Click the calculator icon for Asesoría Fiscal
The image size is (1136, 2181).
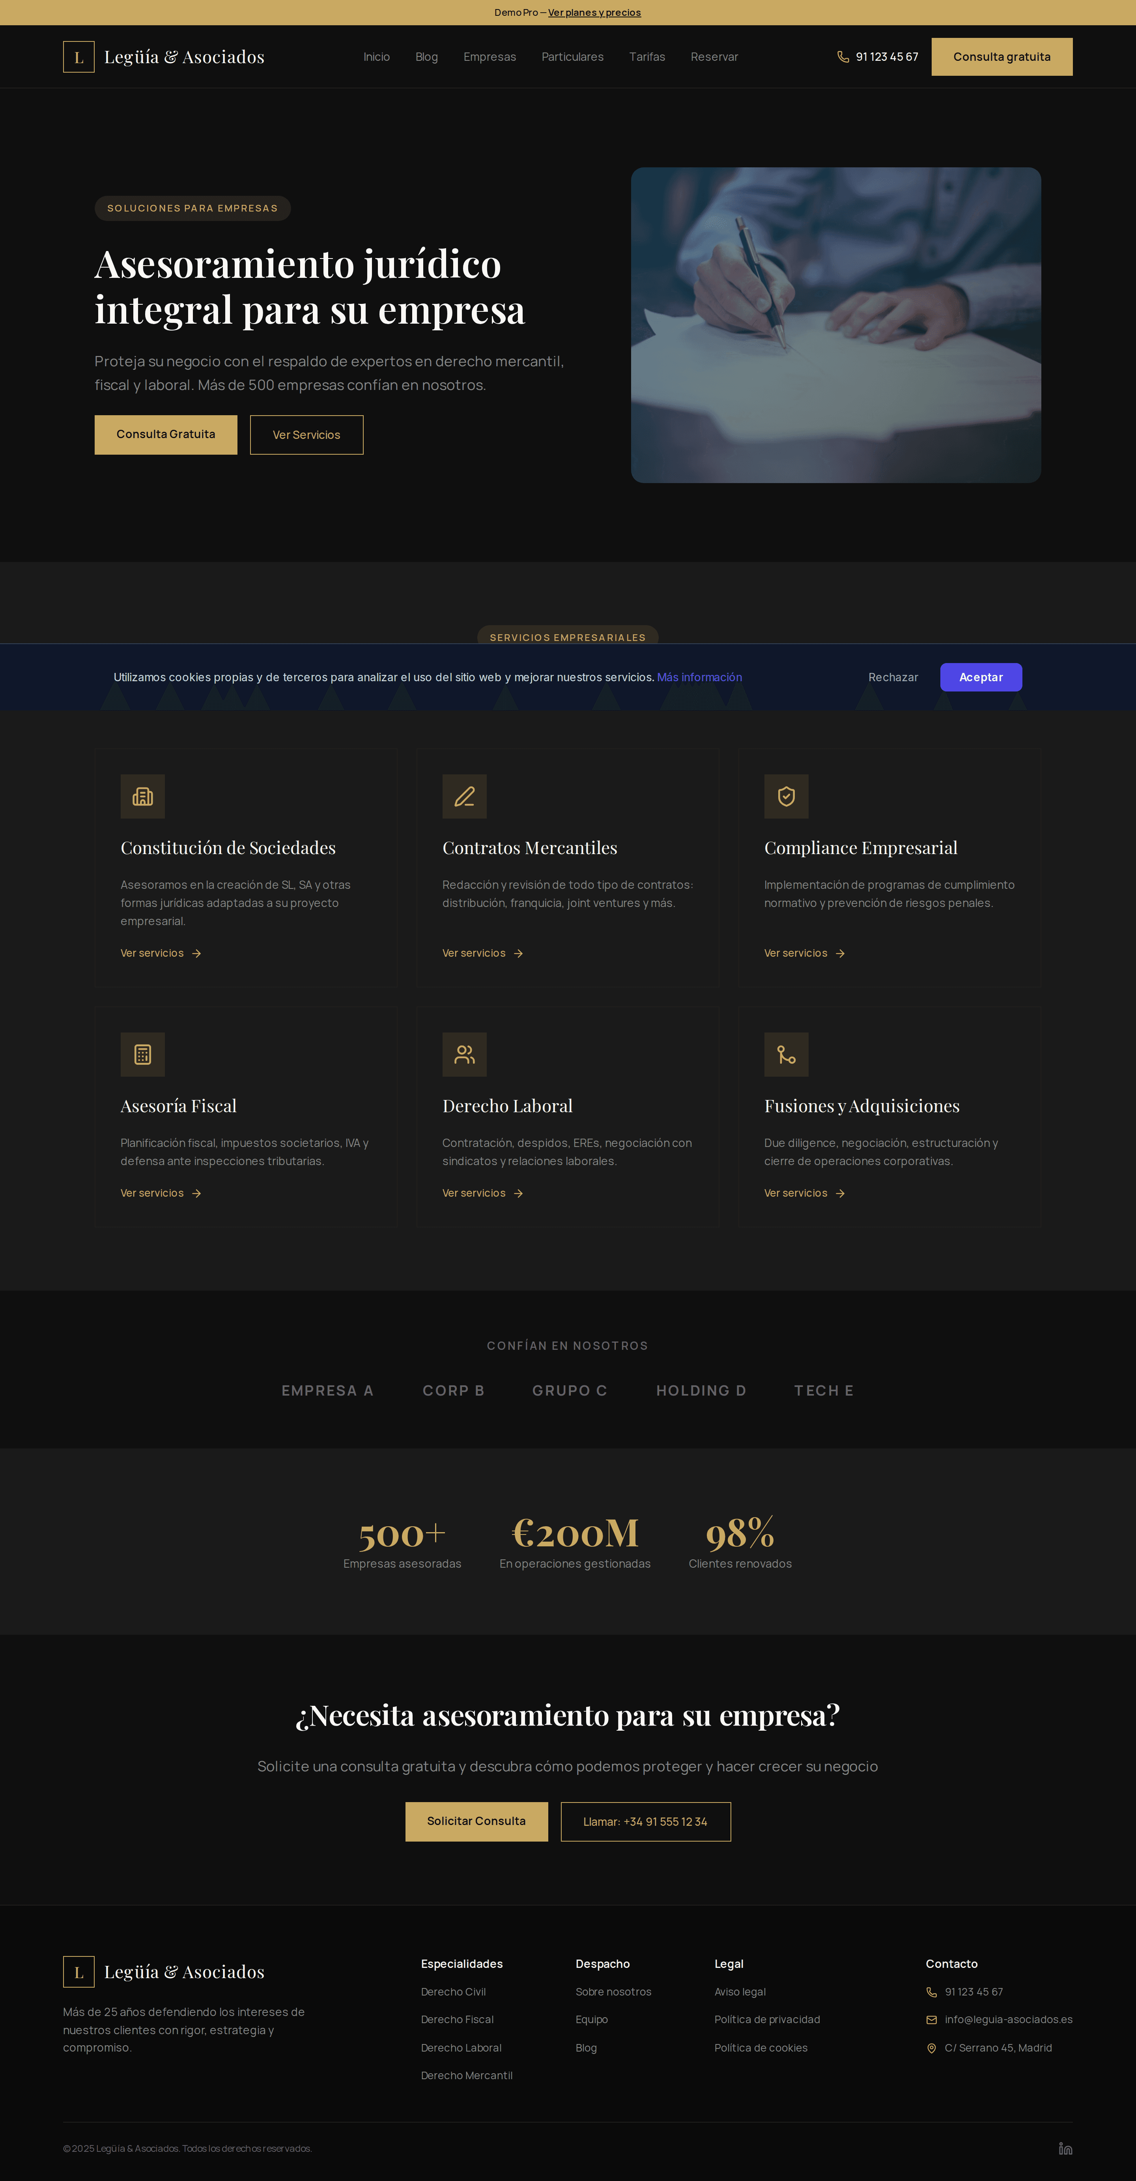point(142,1054)
